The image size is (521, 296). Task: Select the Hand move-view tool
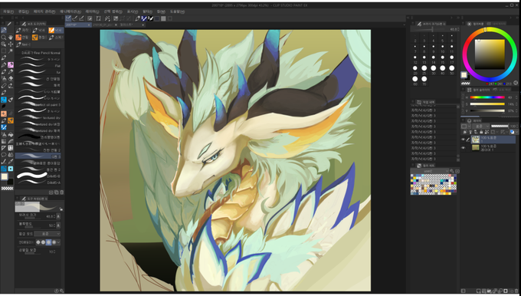[11, 38]
